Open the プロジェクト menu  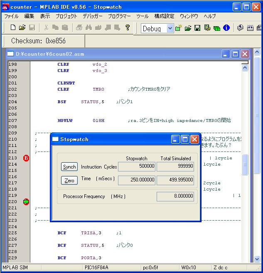[x=66, y=16]
